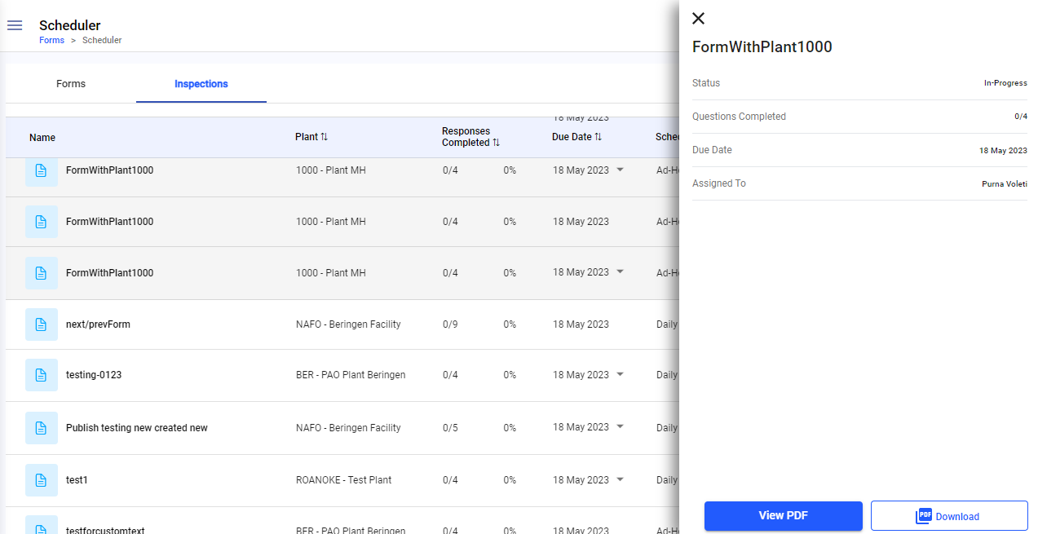Switch to the Forms tab
1038x534 pixels.
[x=71, y=84]
